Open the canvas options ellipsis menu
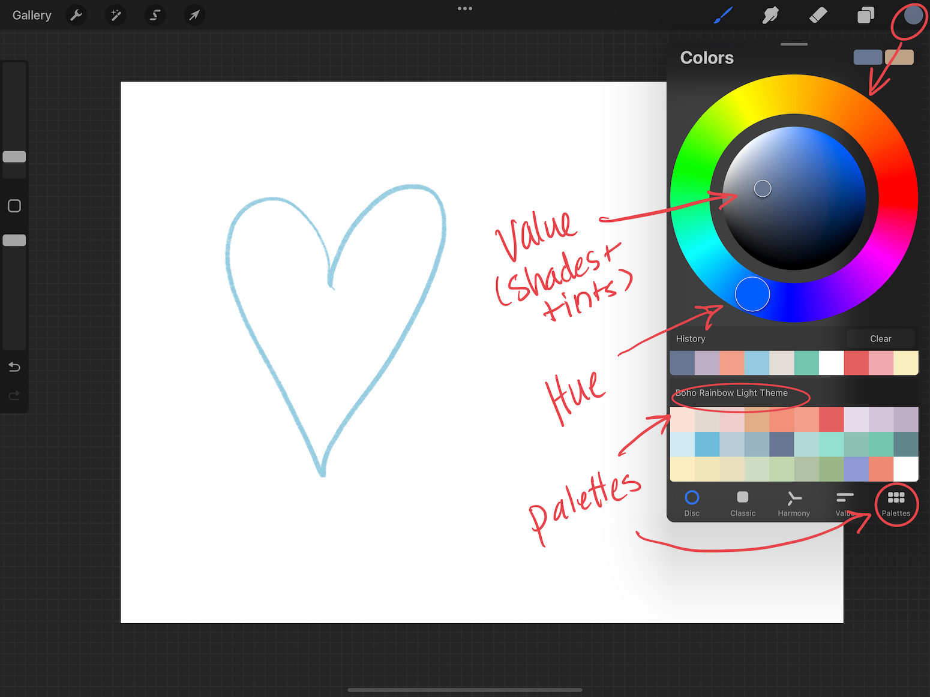 tap(464, 8)
